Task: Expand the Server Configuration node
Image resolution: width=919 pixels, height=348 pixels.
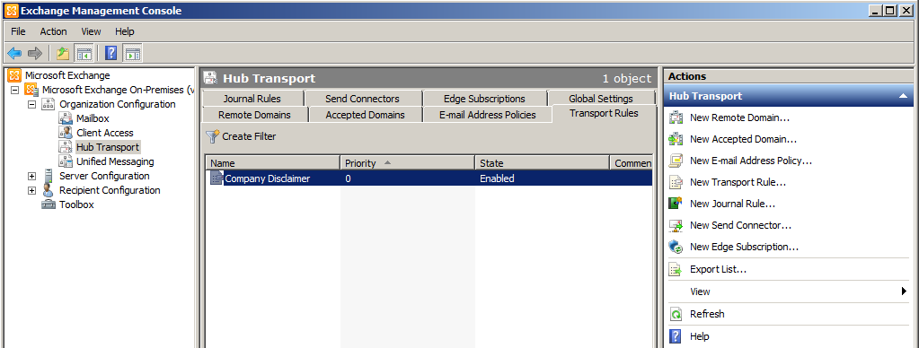Action: 31,176
